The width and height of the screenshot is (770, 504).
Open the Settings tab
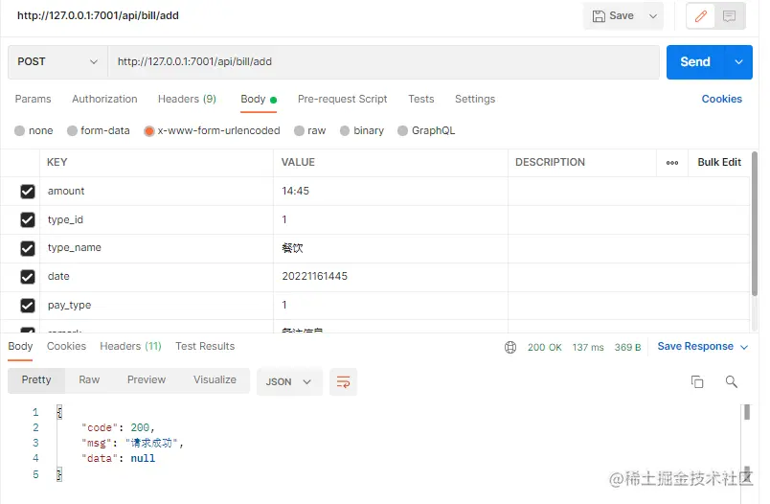pos(475,99)
